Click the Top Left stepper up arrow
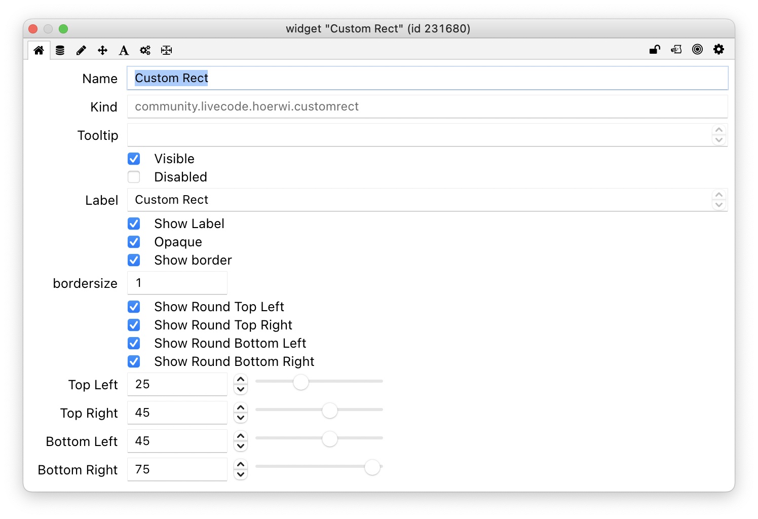Viewport: 758px width, 519px height. (x=241, y=379)
